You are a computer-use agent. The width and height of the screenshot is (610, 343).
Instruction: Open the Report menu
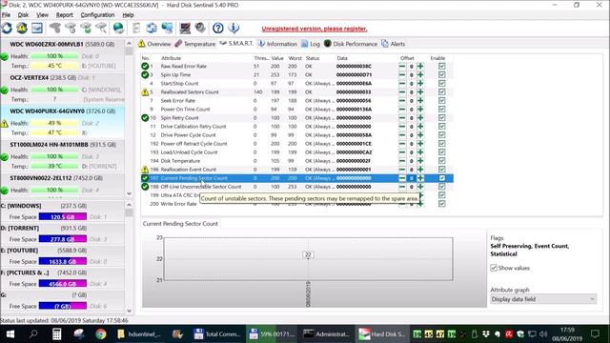(65, 15)
